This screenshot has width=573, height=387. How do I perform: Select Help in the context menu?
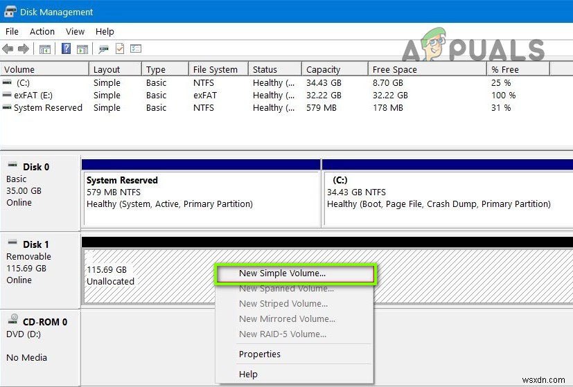point(294,375)
